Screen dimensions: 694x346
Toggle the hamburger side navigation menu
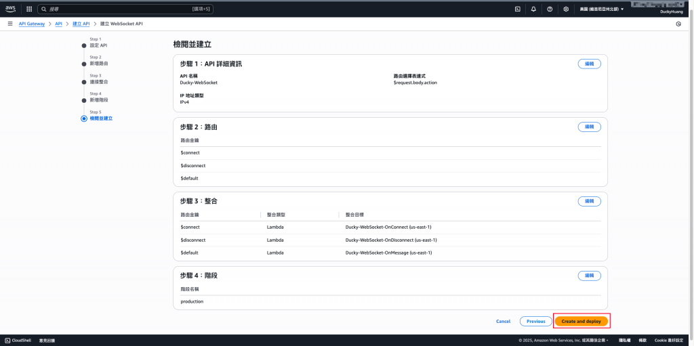click(x=10, y=24)
